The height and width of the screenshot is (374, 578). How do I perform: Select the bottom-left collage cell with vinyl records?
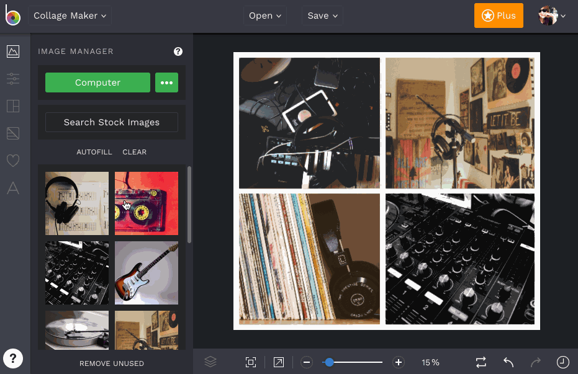click(x=309, y=259)
